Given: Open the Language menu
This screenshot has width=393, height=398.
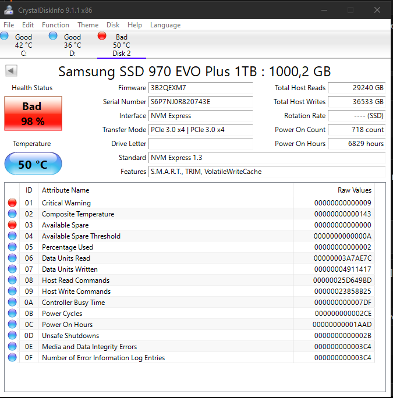Looking at the screenshot, I should (x=165, y=25).
